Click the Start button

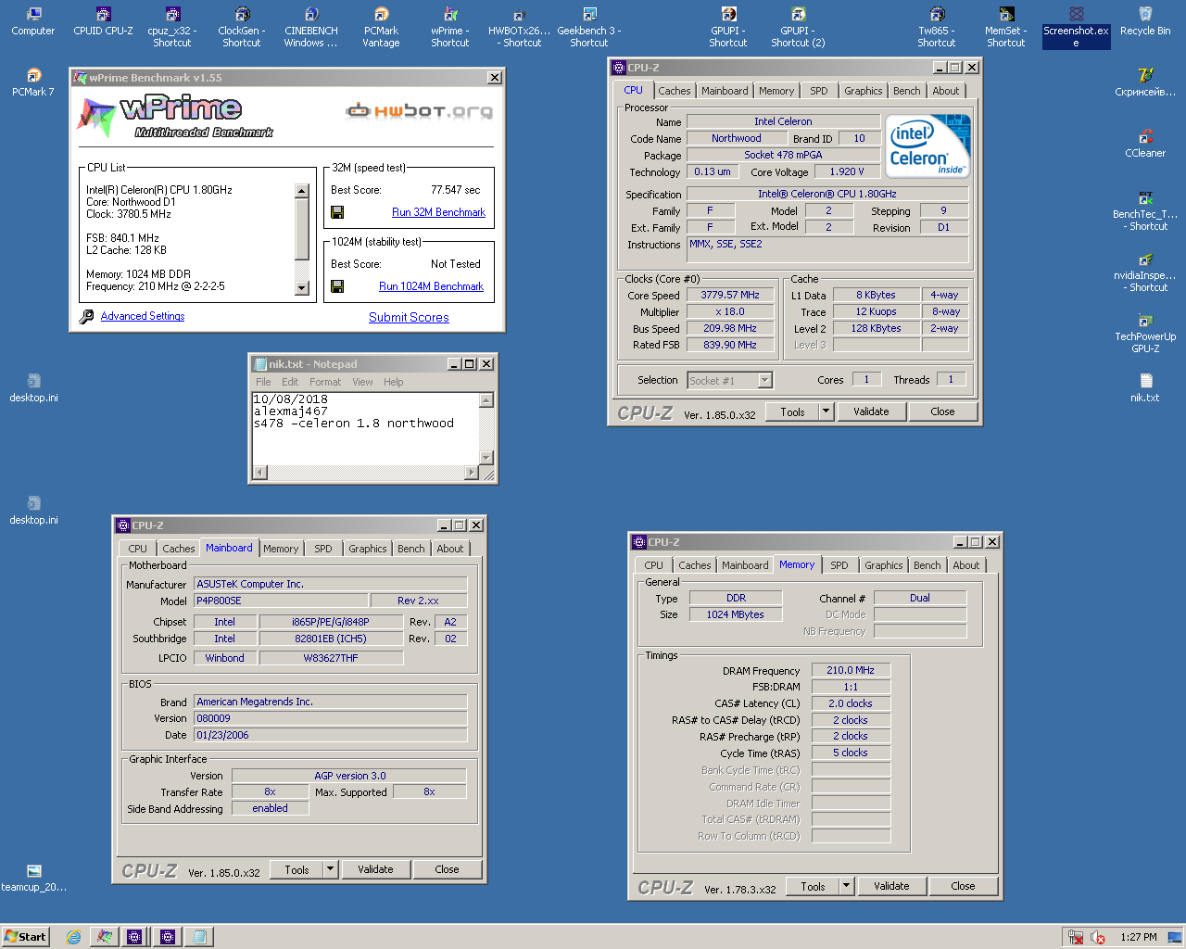(25, 937)
